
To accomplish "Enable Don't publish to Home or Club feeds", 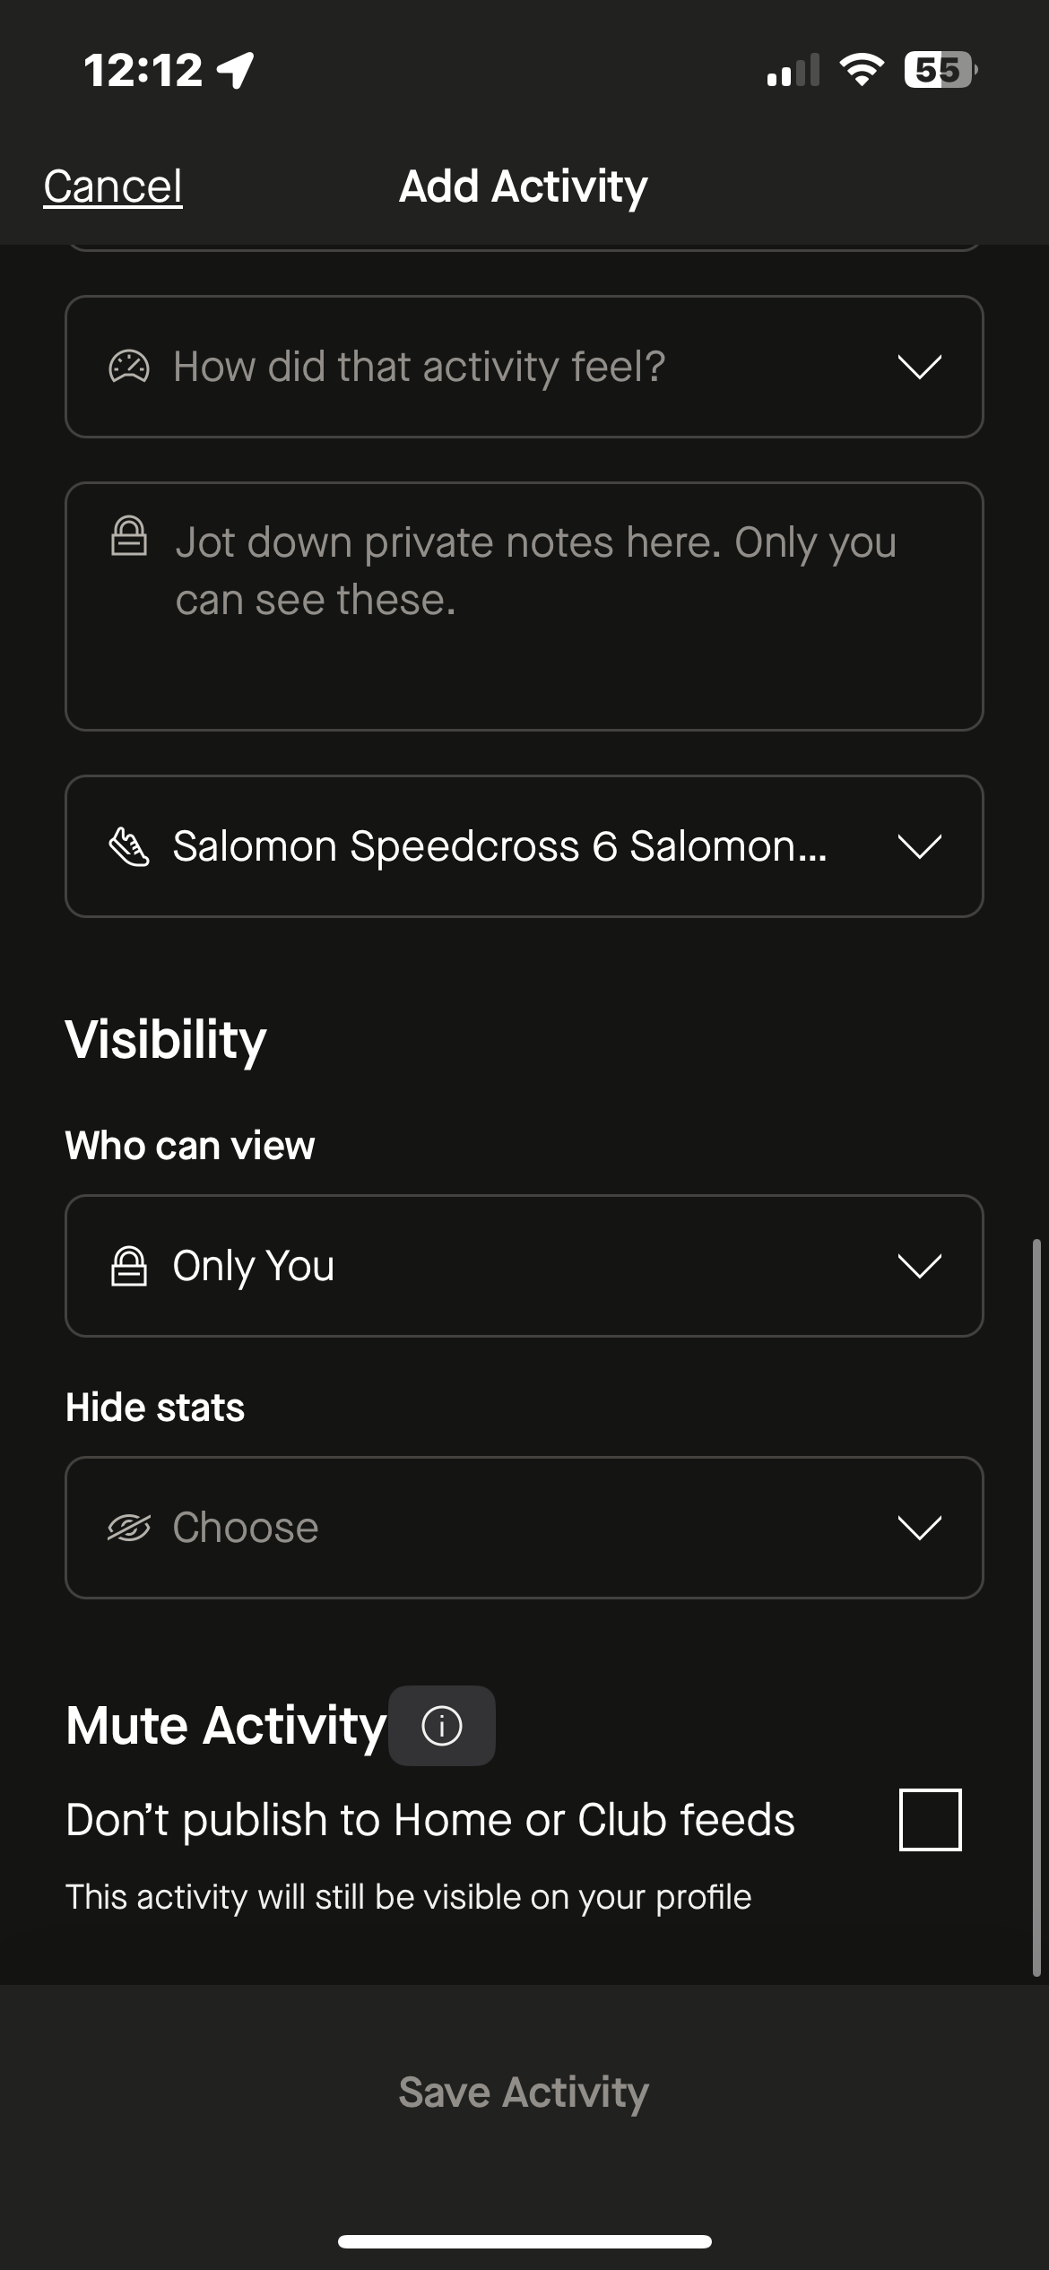I will pyautogui.click(x=930, y=1820).
